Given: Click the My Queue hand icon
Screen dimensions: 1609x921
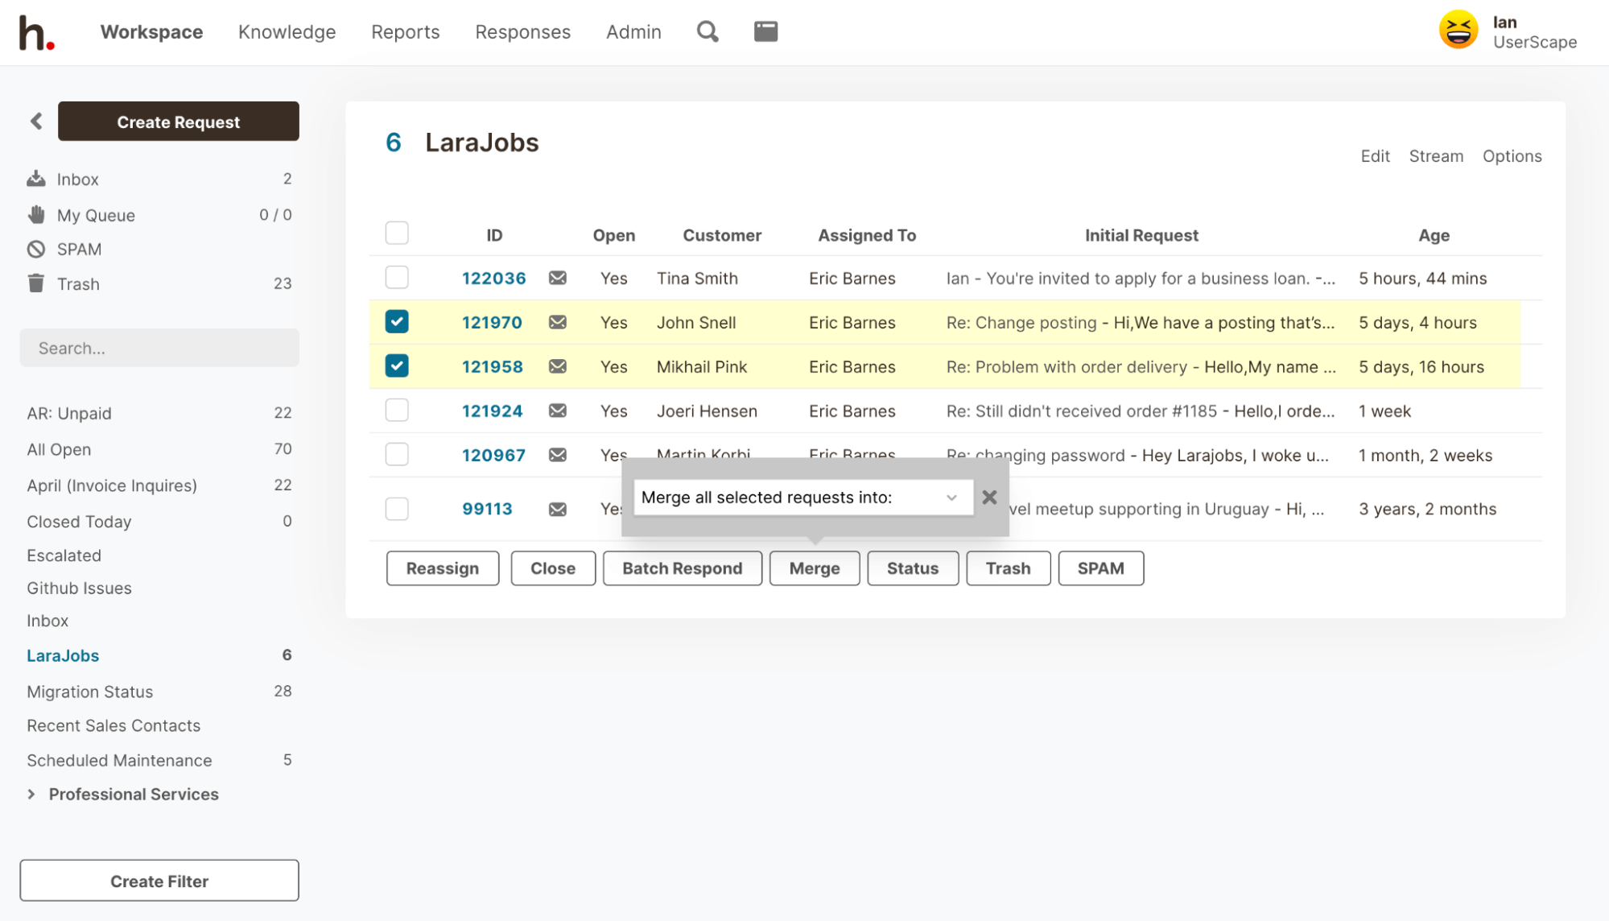Looking at the screenshot, I should pos(36,215).
